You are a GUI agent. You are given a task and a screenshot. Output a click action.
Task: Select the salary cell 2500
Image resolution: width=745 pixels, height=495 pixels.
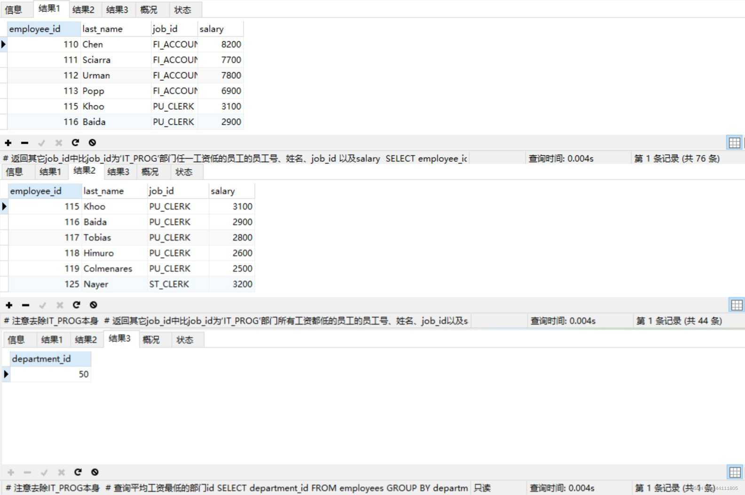232,269
